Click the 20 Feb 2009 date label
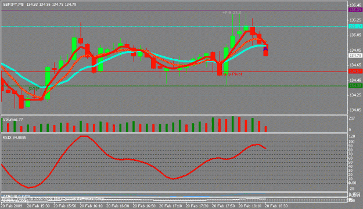 tap(12, 206)
